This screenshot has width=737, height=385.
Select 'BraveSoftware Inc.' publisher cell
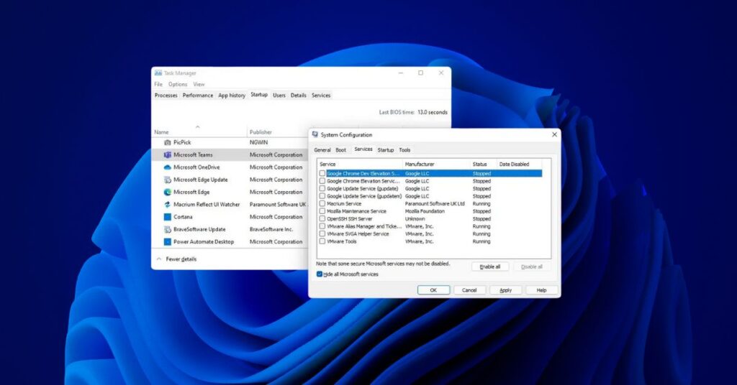click(271, 229)
